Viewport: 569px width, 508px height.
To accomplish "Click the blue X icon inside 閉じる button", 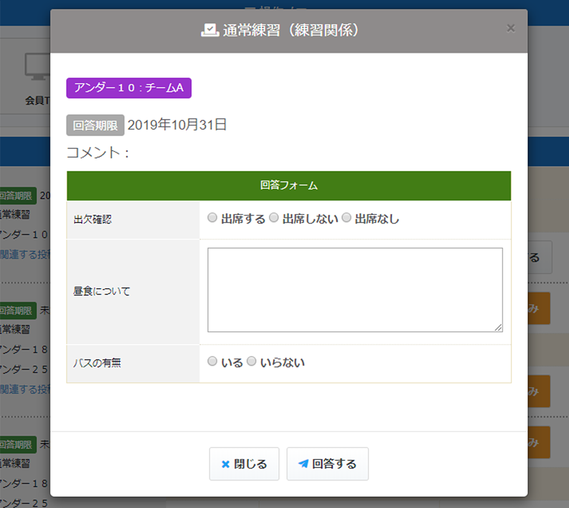I will point(225,464).
